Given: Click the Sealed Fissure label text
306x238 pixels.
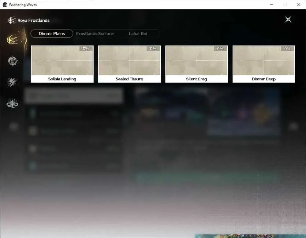Looking at the screenshot, I should (129, 79).
